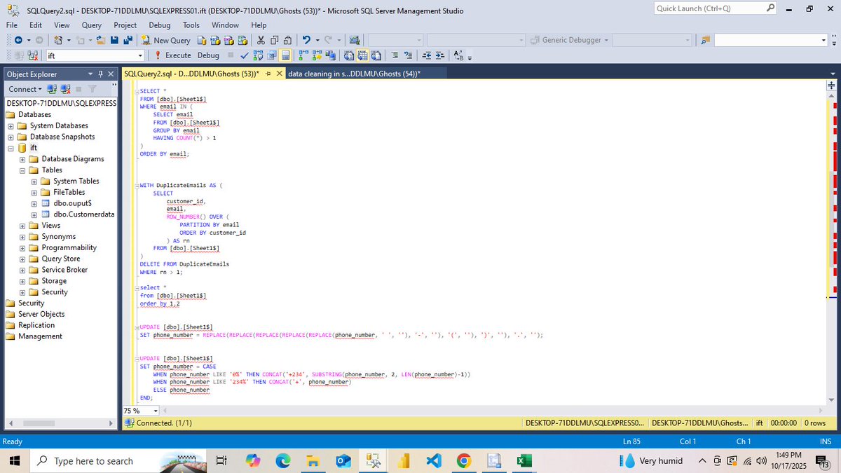
Task: Open Outlook from taskbar
Action: [343, 460]
